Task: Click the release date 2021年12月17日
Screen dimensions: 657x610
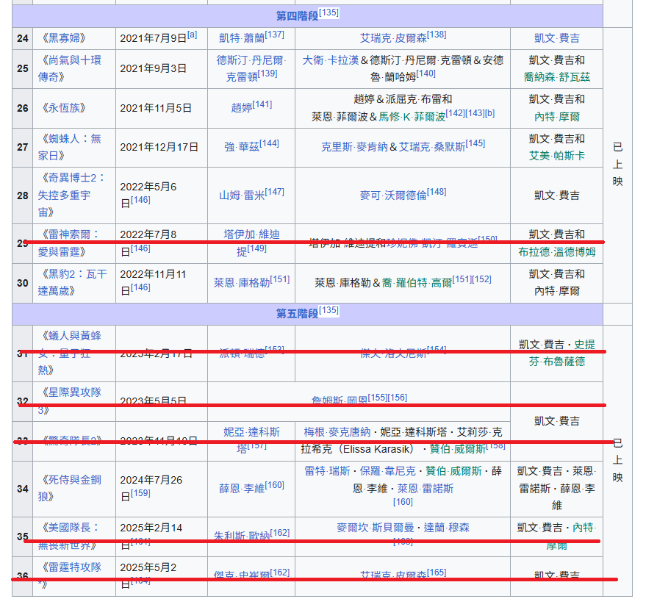Action: tap(159, 148)
